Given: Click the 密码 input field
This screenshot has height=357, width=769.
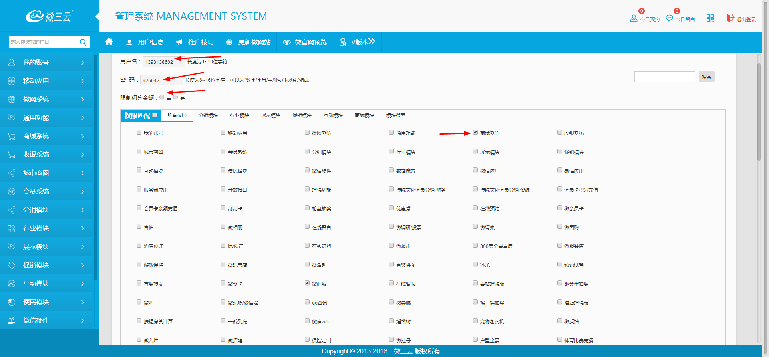Looking at the screenshot, I should pyautogui.click(x=161, y=80).
